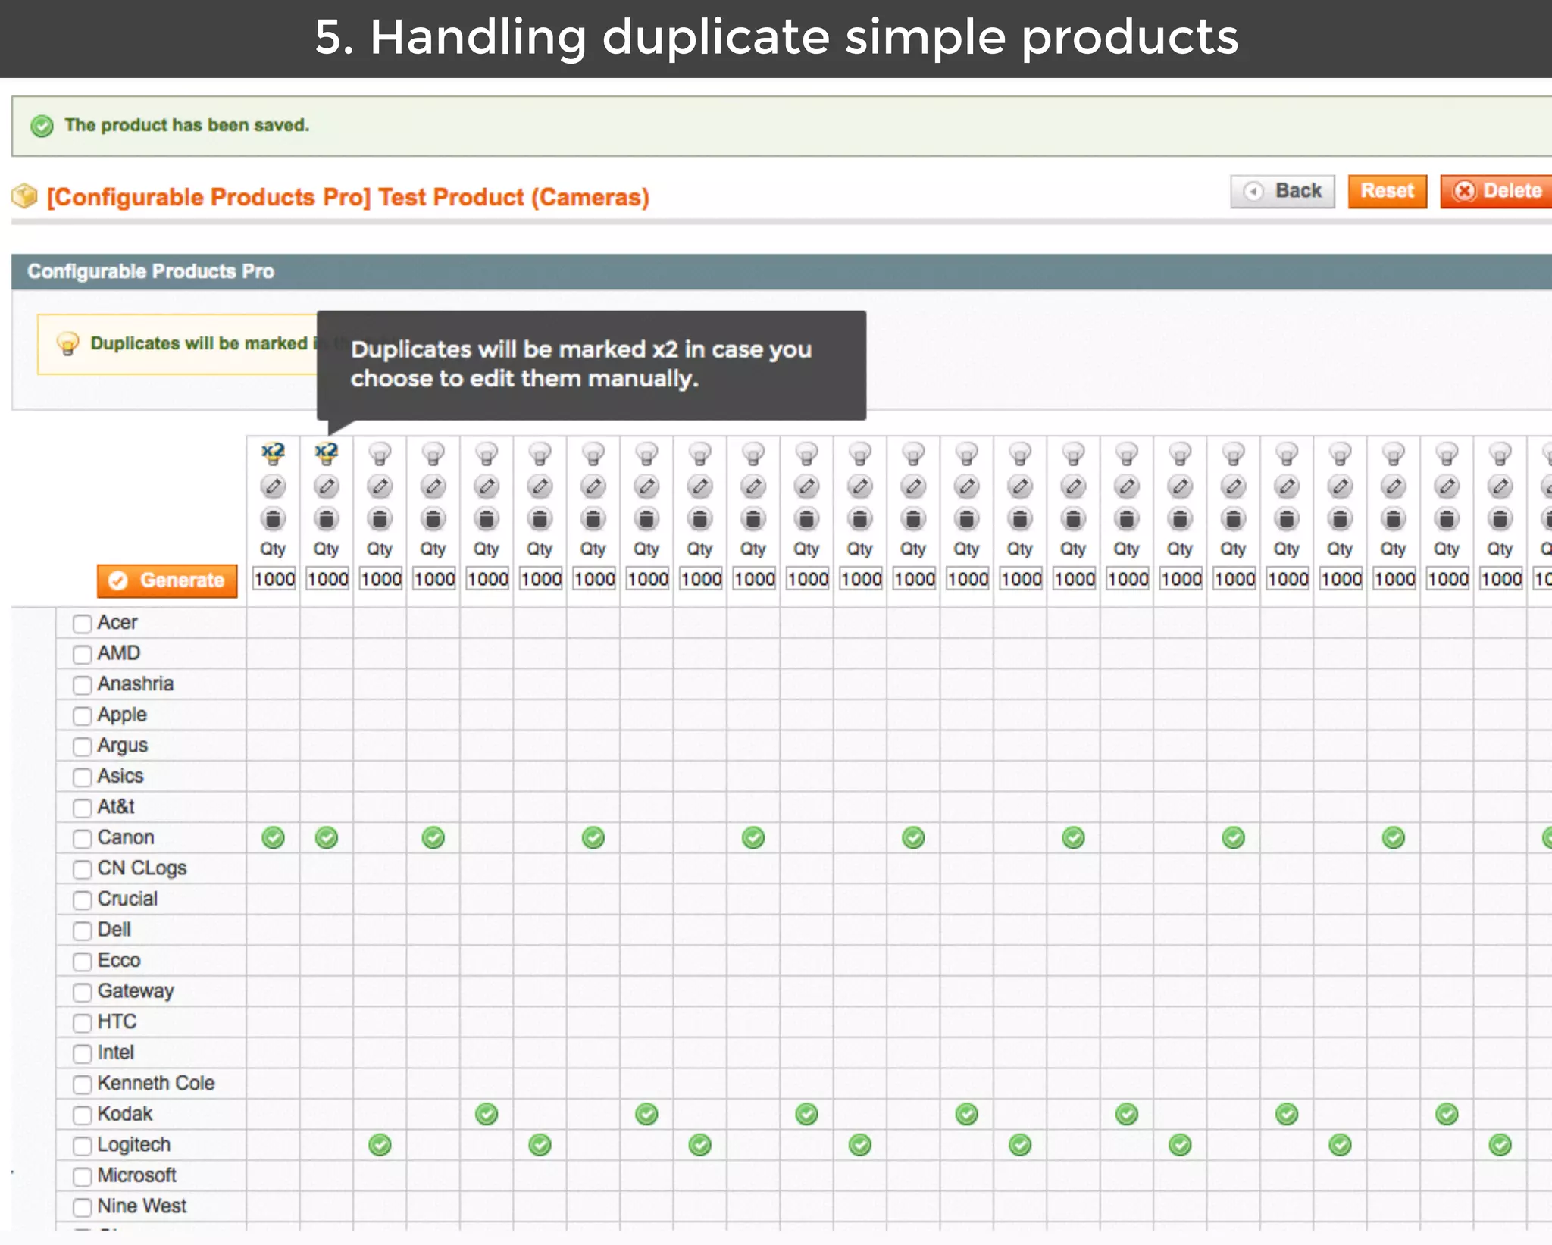Viewport: 1552px width, 1245px height.
Task: Click the trash delete icon in the third column
Action: click(380, 519)
